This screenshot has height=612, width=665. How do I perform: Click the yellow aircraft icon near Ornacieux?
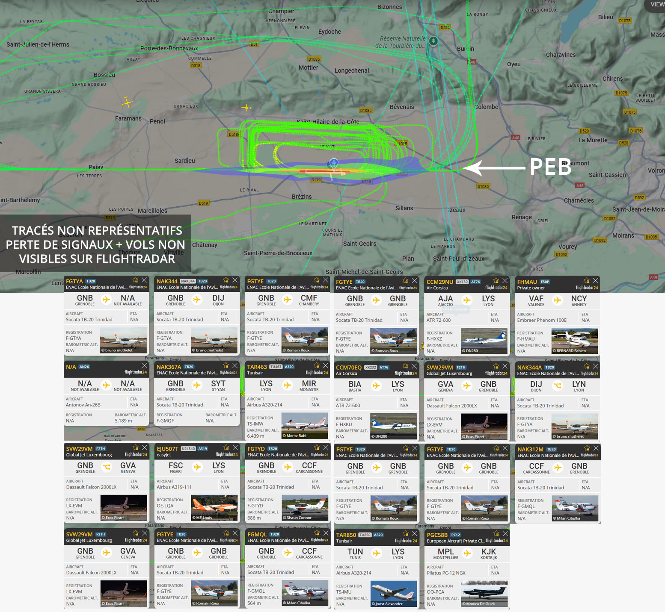click(246, 108)
